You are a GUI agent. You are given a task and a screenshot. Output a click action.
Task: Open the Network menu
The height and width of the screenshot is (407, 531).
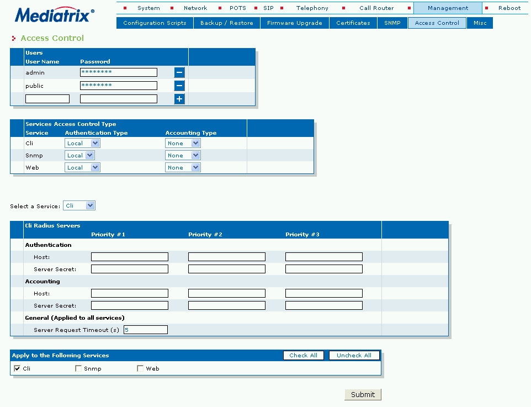point(195,8)
